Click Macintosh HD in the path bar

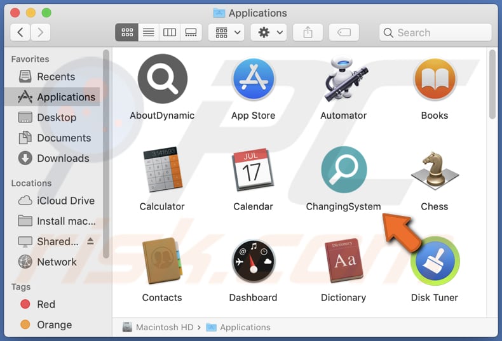158,327
